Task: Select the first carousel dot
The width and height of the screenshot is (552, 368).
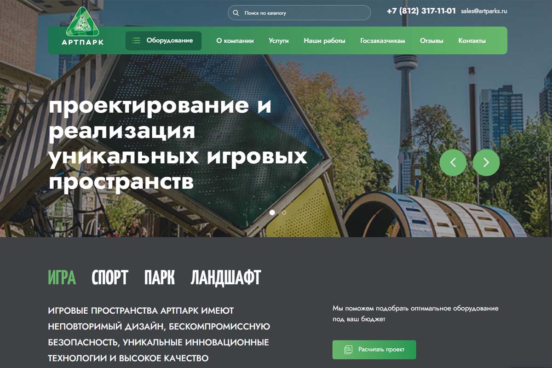Action: (272, 213)
